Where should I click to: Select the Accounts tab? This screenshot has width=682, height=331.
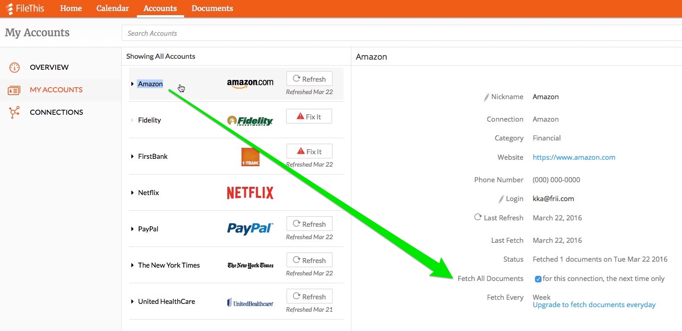[x=160, y=9]
